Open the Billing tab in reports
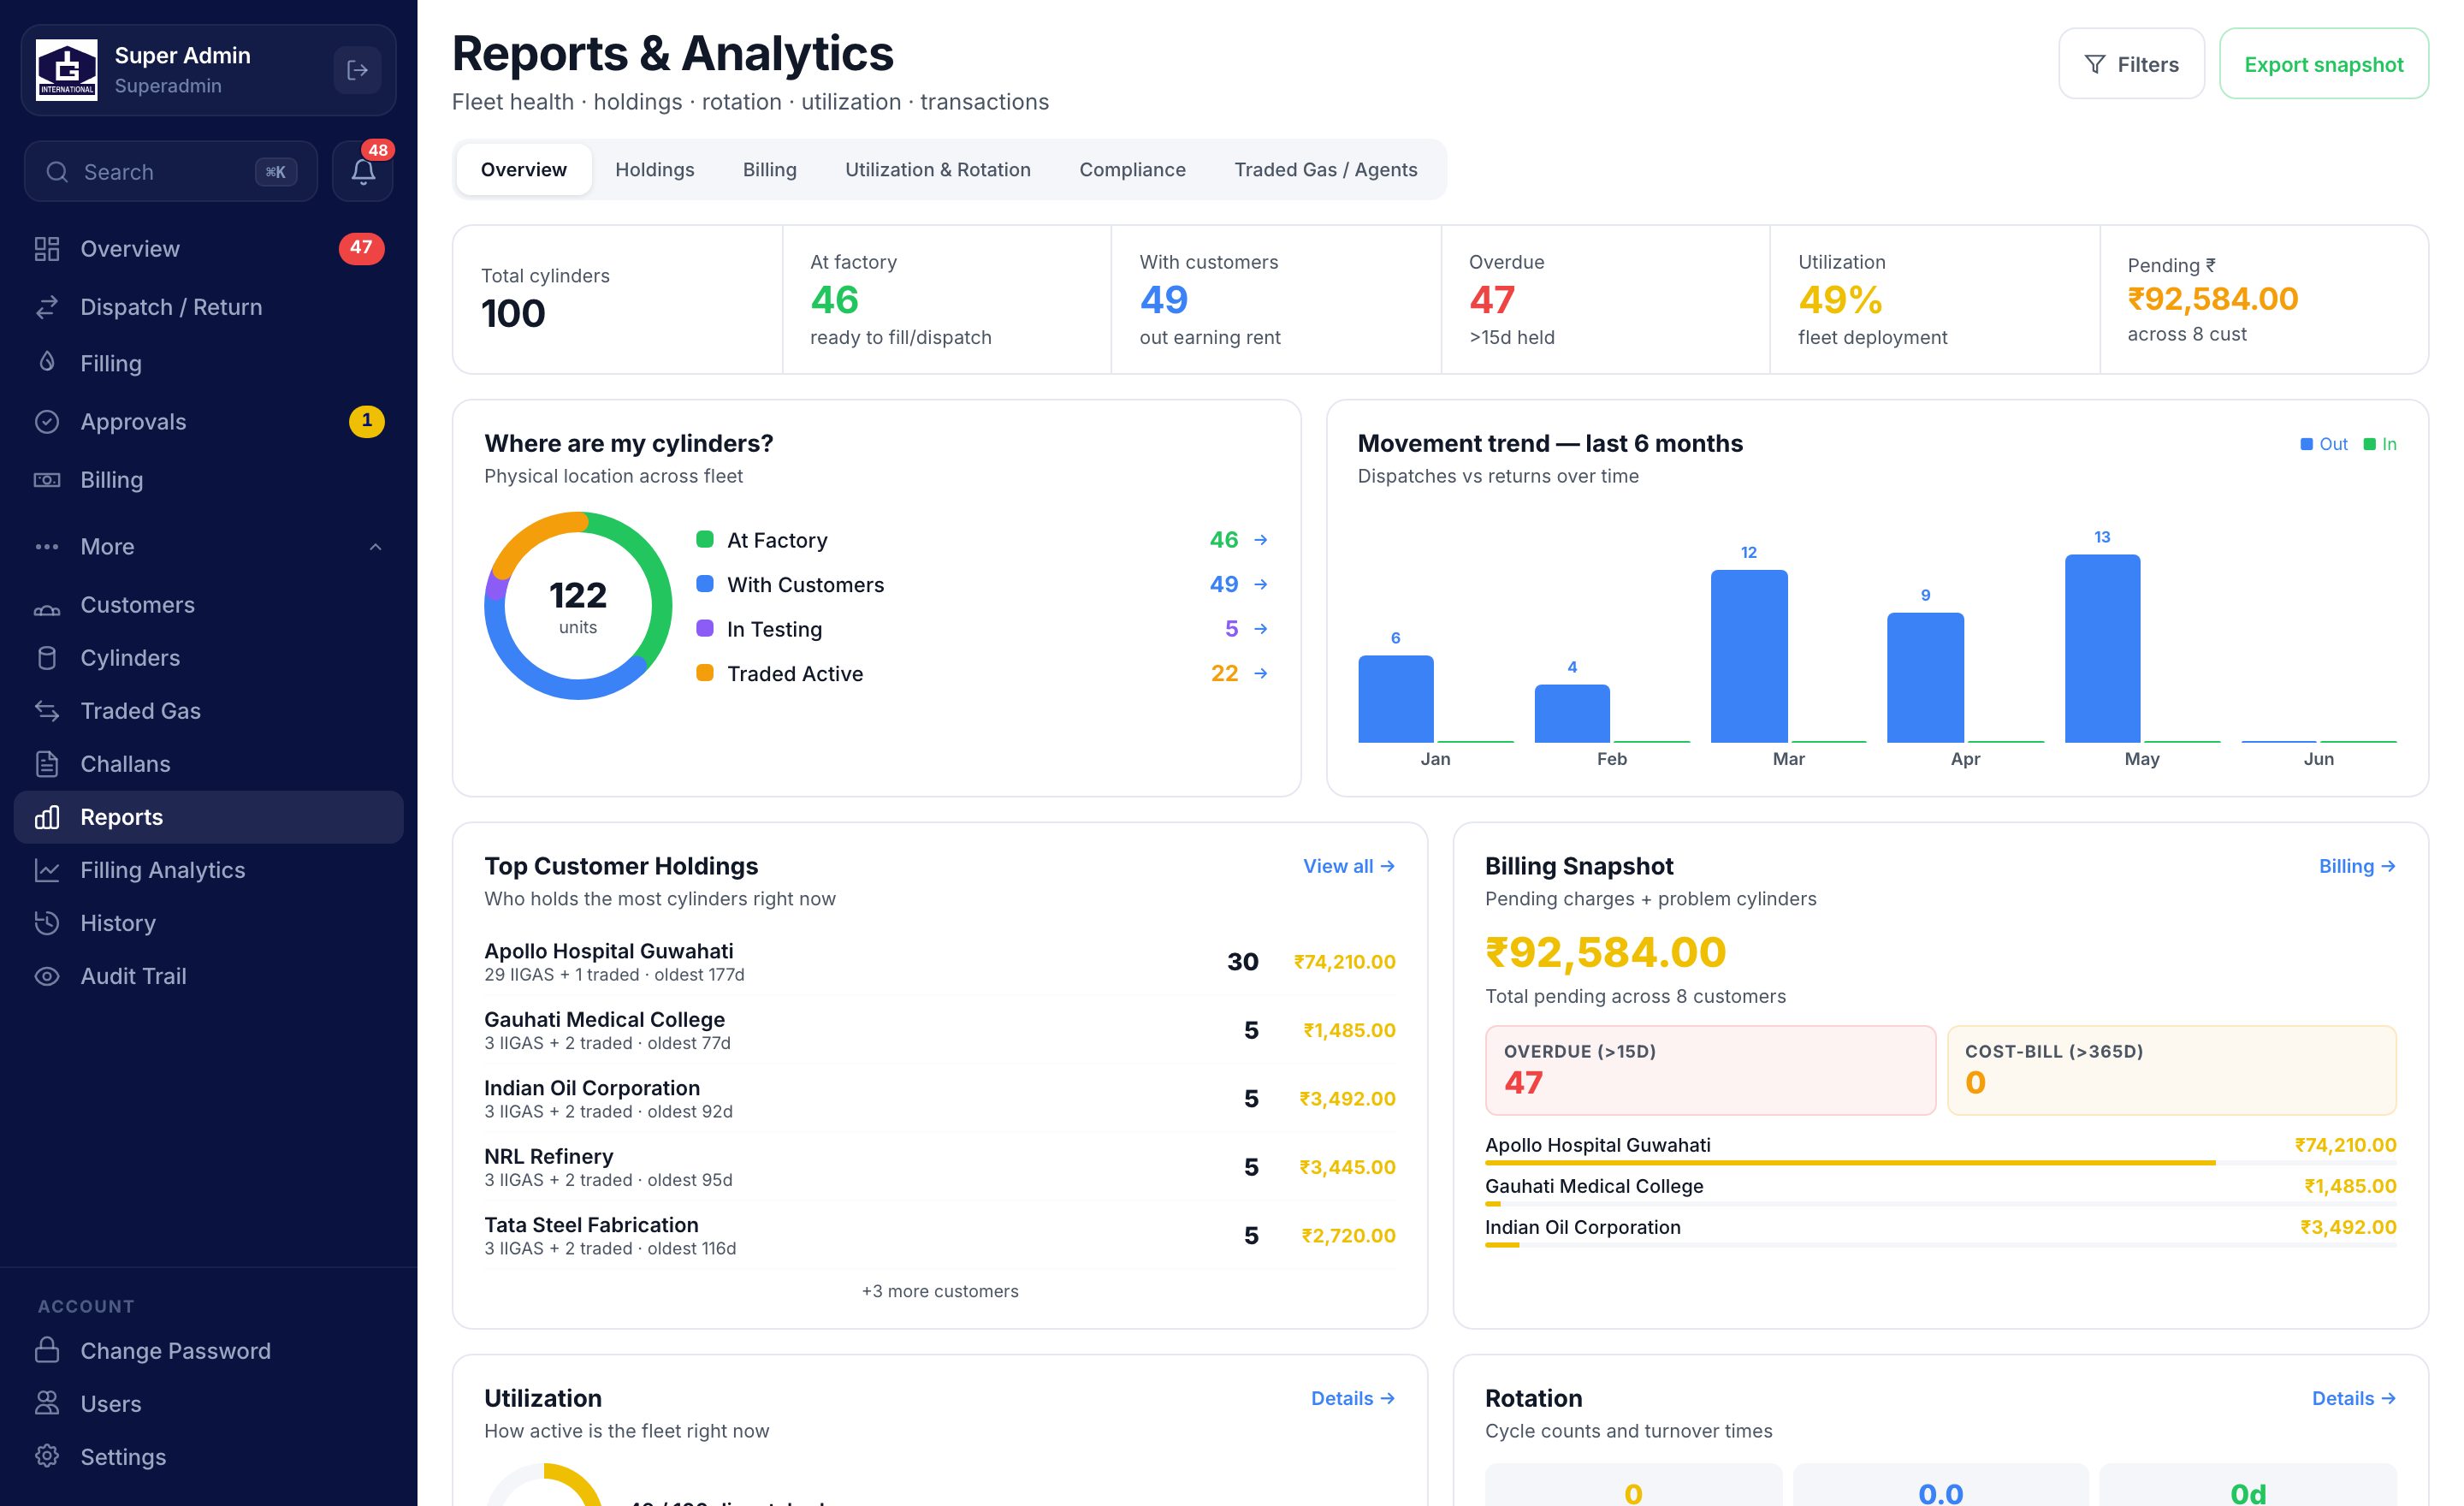 coord(770,170)
